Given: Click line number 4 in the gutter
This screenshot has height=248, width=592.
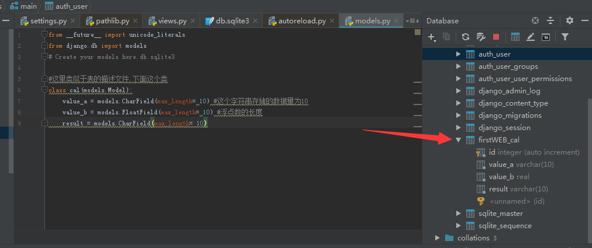Looking at the screenshot, I should (19, 68).
